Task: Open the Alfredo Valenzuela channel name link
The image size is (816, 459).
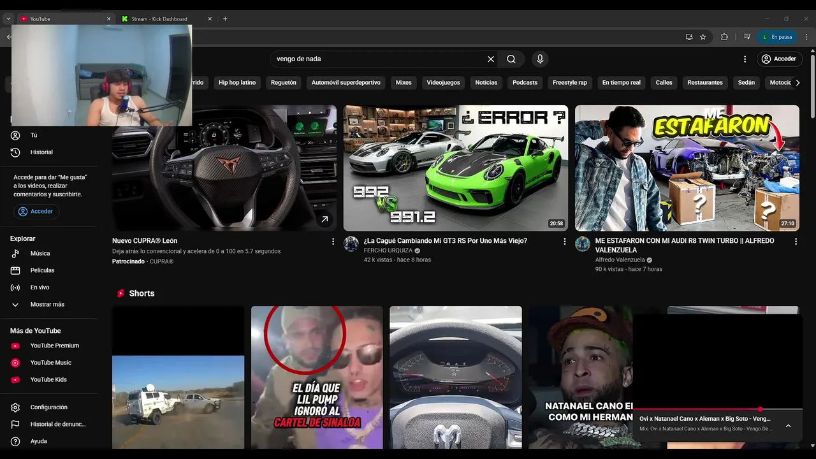Action: (x=620, y=260)
